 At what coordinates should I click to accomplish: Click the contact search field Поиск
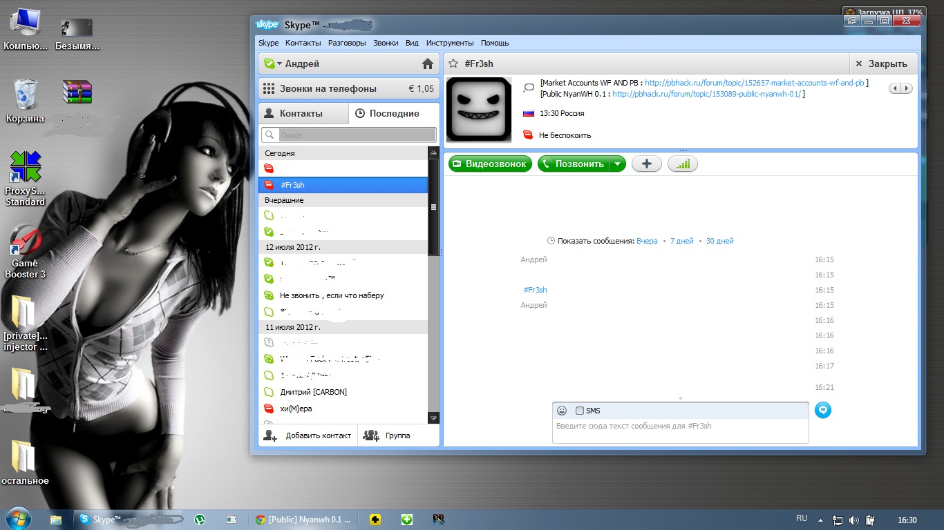coord(349,135)
